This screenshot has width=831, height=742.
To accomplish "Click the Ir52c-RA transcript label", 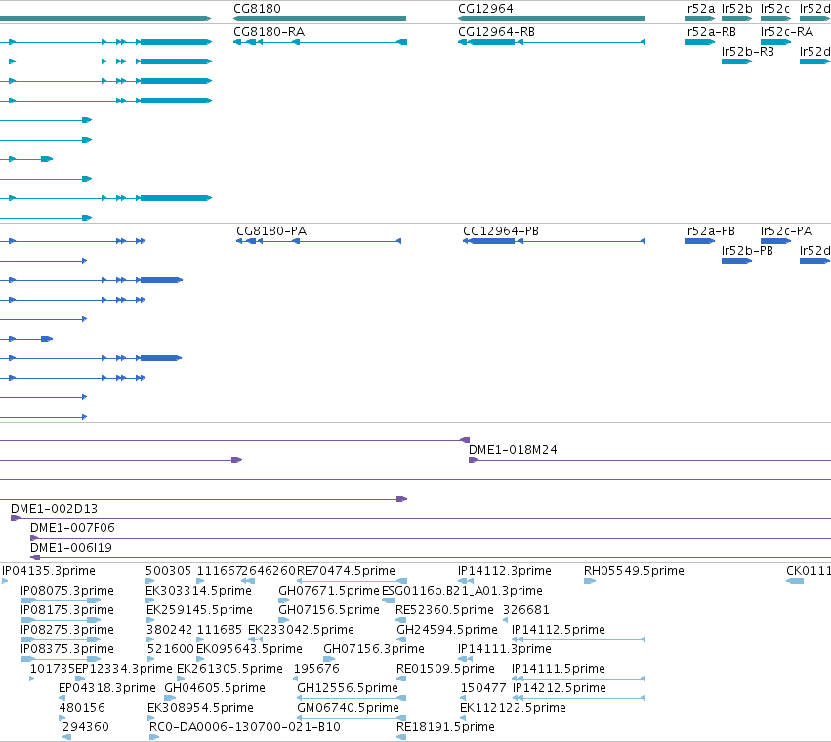I will tap(786, 32).
